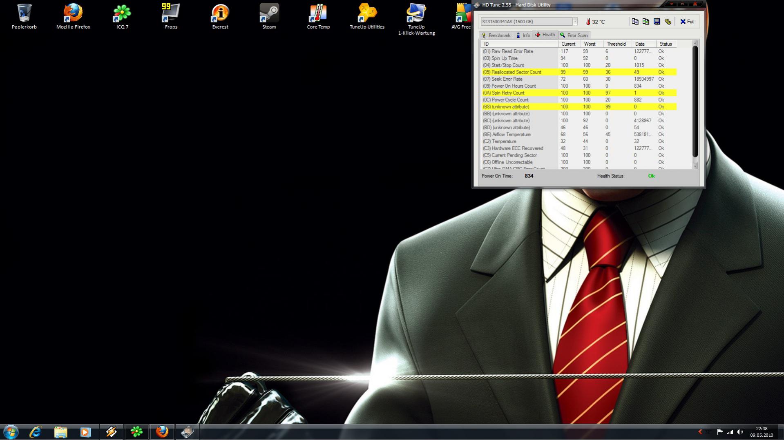Click the Winamp lightning taskbar icon
The width and height of the screenshot is (784, 440).
point(111,432)
